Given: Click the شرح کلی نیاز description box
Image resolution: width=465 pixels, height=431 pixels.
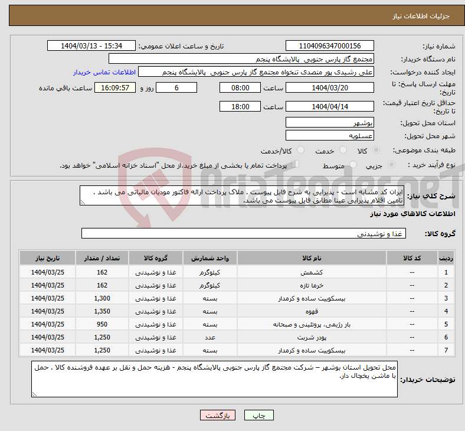Looking at the screenshot, I should [242, 195].
